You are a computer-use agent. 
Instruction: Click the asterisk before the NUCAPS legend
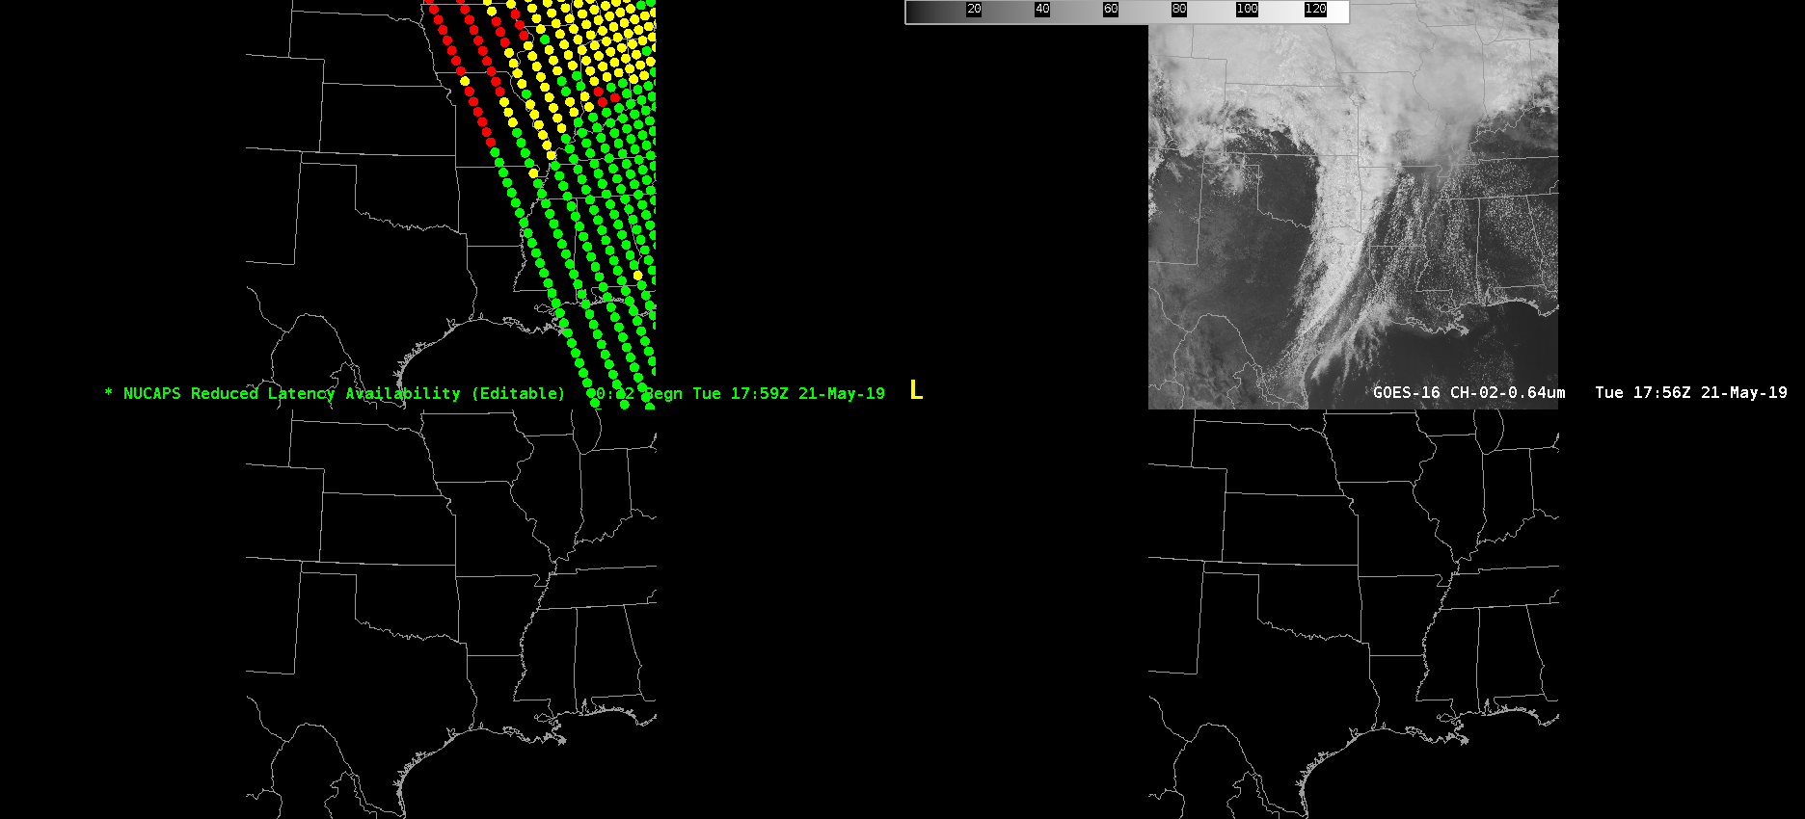(109, 393)
